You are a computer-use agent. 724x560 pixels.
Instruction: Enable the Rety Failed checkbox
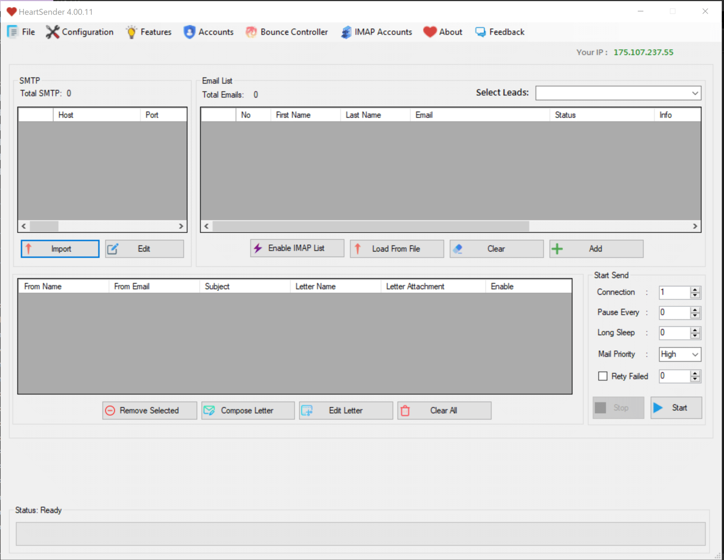[x=603, y=376]
